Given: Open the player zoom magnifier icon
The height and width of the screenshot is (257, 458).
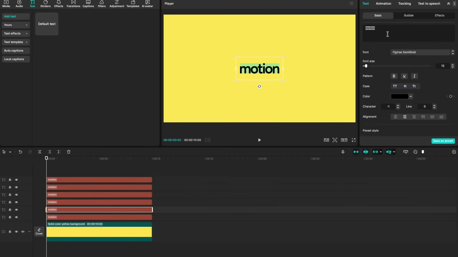Looking at the screenshot, I should tap(335, 140).
